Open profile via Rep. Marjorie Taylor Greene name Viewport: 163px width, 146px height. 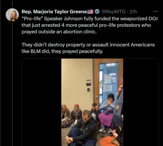click(x=54, y=12)
